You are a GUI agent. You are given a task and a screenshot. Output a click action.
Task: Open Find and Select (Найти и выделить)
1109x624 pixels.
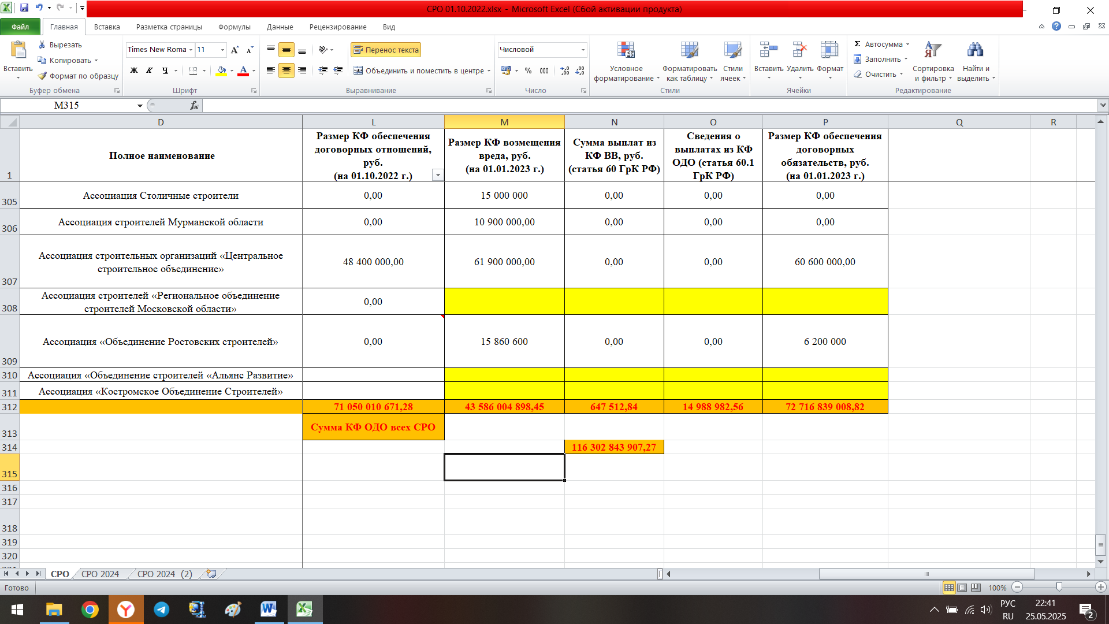[x=976, y=62]
